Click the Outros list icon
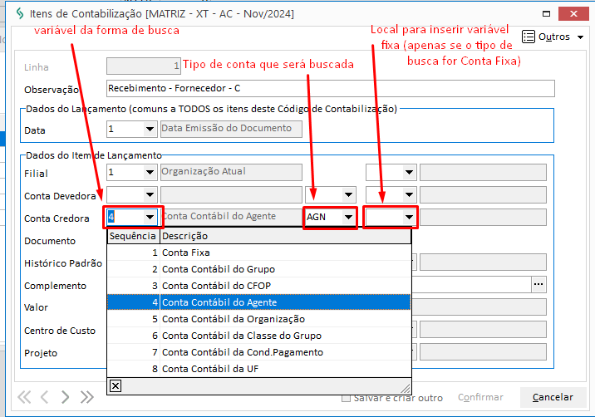This screenshot has width=595, height=417. [x=529, y=37]
